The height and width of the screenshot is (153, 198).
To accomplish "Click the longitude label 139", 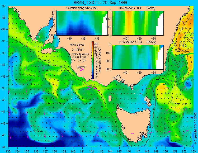I will [64, 151].
